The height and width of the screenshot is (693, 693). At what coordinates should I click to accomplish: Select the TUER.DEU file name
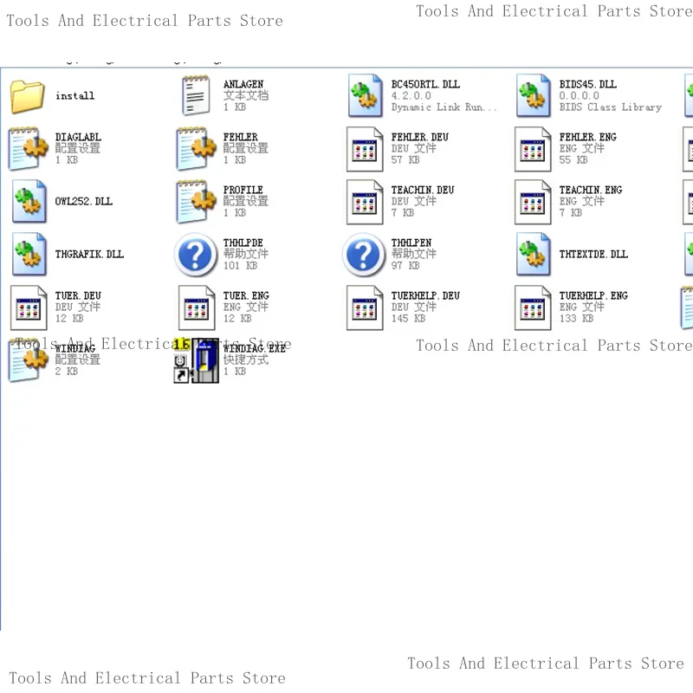pyautogui.click(x=78, y=295)
